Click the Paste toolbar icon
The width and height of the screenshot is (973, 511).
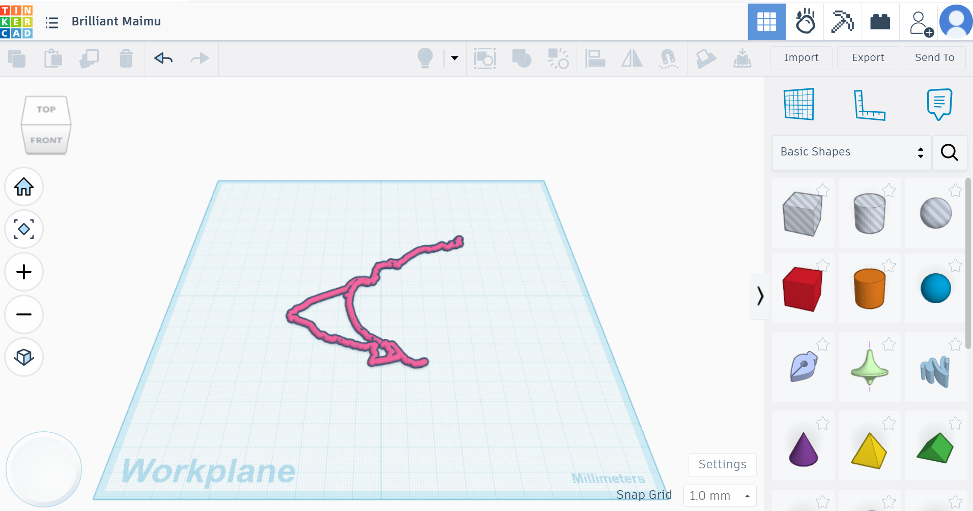pyautogui.click(x=53, y=59)
